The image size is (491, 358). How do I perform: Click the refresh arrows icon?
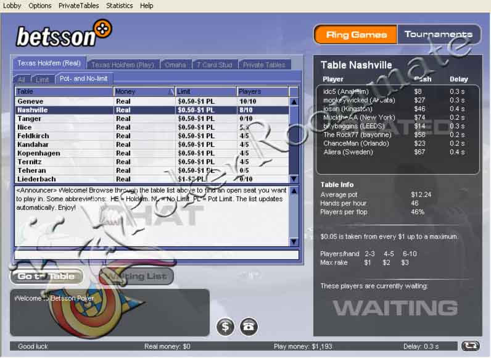point(470,346)
